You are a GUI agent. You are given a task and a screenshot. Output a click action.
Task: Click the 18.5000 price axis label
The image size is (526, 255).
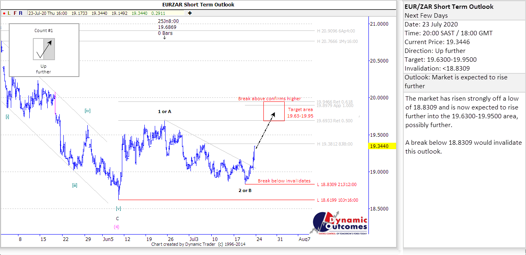point(380,209)
